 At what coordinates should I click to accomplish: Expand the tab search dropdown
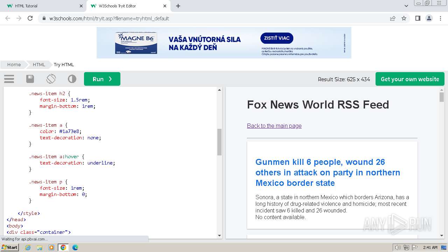coord(406,6)
